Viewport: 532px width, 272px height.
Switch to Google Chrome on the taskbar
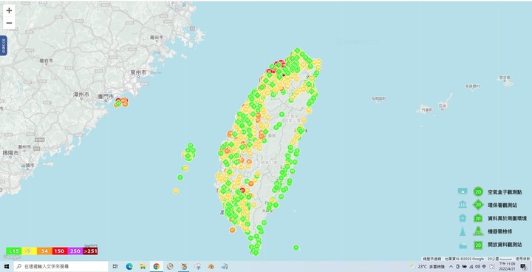coord(157,267)
